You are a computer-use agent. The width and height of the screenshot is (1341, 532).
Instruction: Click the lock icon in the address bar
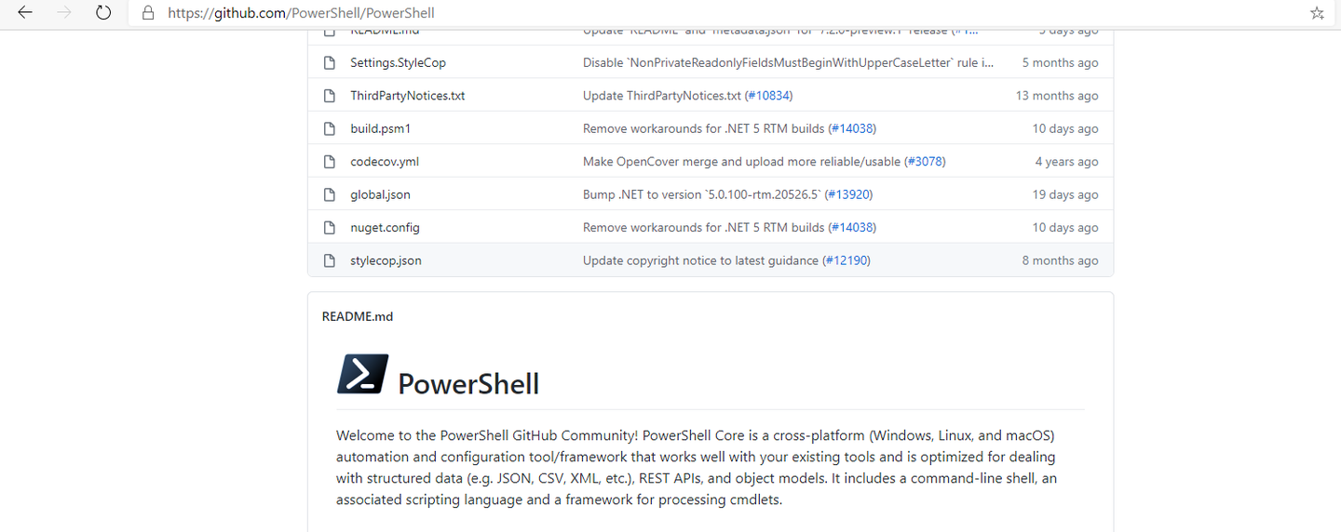[x=147, y=13]
